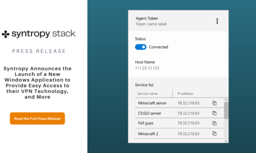The width and height of the screenshot is (256, 153).
Task: Copy the CS:GO server IP address
Action: [214, 113]
